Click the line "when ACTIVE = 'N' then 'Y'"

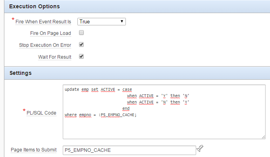pos(158,102)
